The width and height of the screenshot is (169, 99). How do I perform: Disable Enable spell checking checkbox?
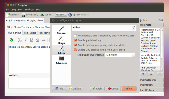pyautogui.click(x=75, y=40)
